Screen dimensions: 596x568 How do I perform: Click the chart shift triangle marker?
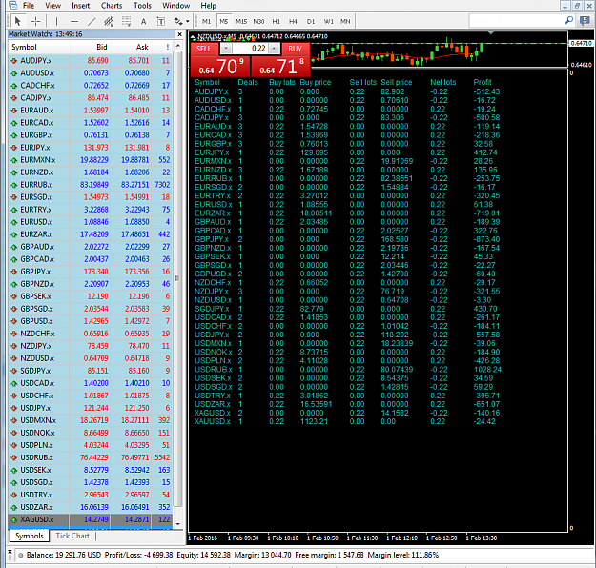(x=491, y=33)
